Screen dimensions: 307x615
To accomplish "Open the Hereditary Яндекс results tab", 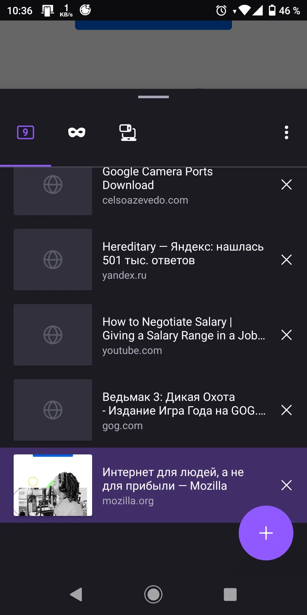I will [183, 253].
